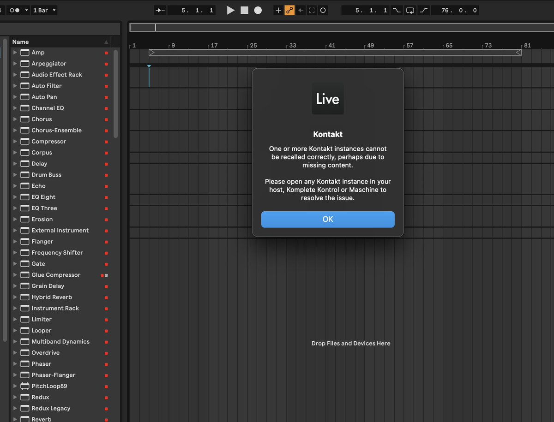The width and height of the screenshot is (554, 422).
Task: Toggle the Punch-In switch
Action: (x=396, y=10)
